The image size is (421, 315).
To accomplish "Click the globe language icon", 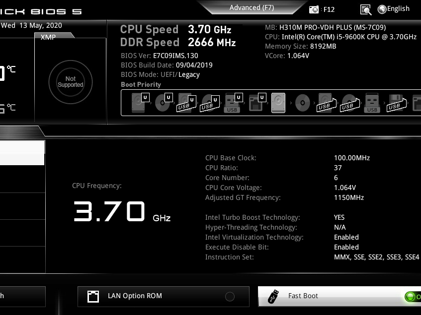I will (382, 9).
